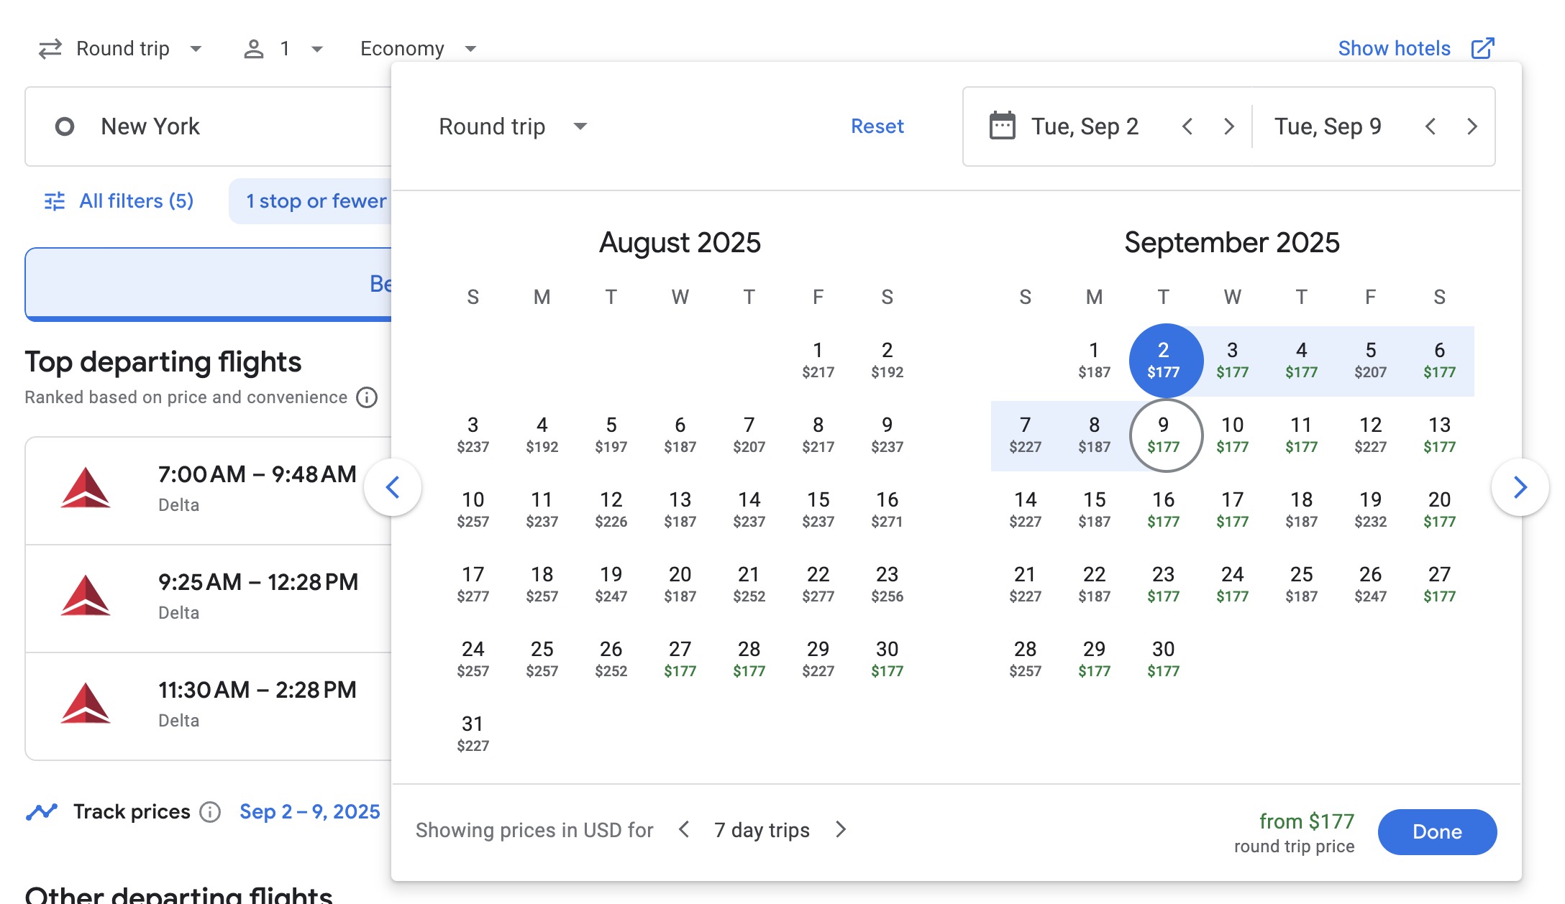This screenshot has height=904, width=1565.
Task: Expand the Economy class dropdown
Action: click(x=418, y=46)
